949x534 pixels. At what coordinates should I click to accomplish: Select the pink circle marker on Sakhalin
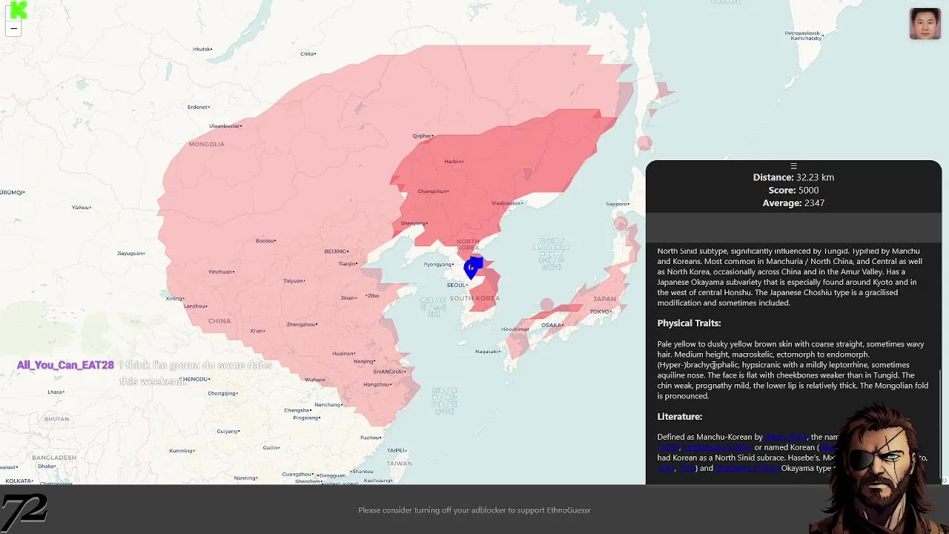tap(644, 143)
